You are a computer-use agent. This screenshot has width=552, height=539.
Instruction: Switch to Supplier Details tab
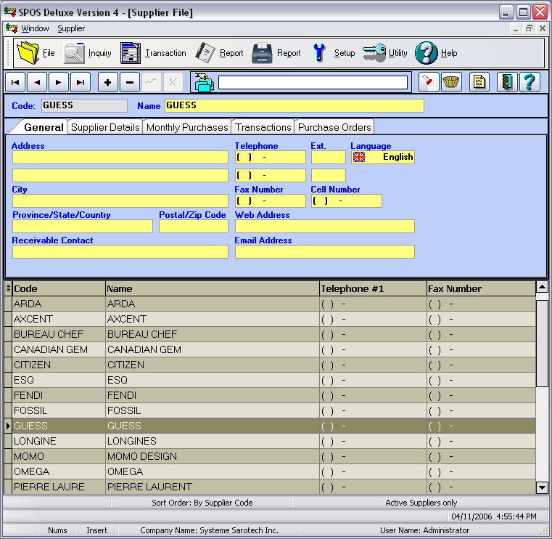coord(105,127)
